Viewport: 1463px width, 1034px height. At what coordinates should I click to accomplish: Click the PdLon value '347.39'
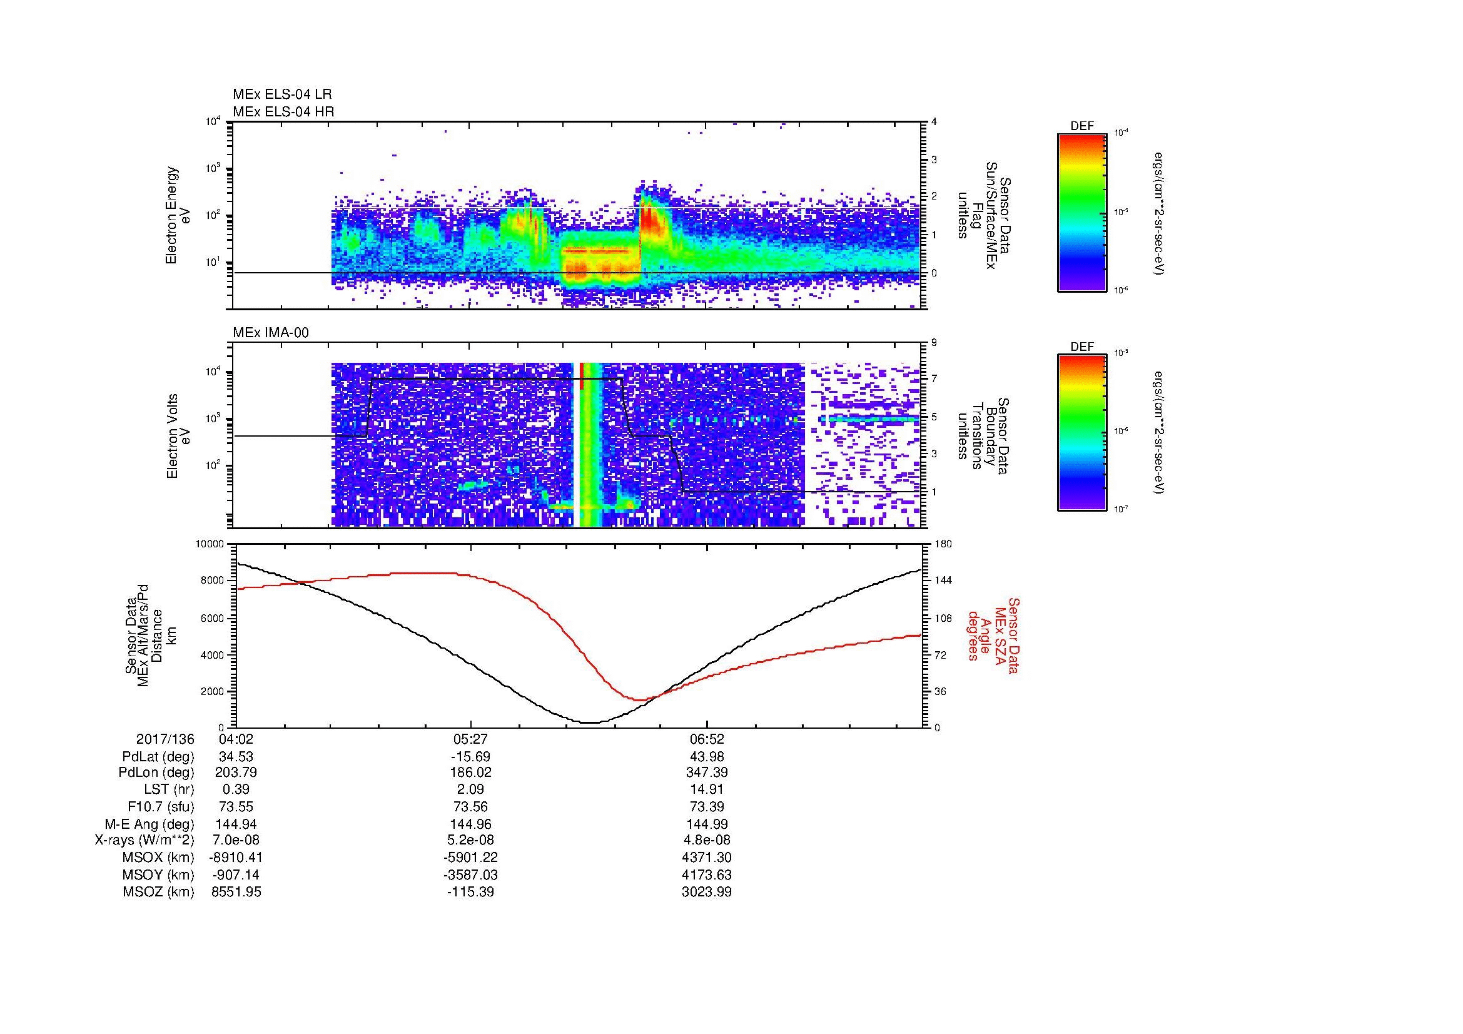(x=707, y=773)
